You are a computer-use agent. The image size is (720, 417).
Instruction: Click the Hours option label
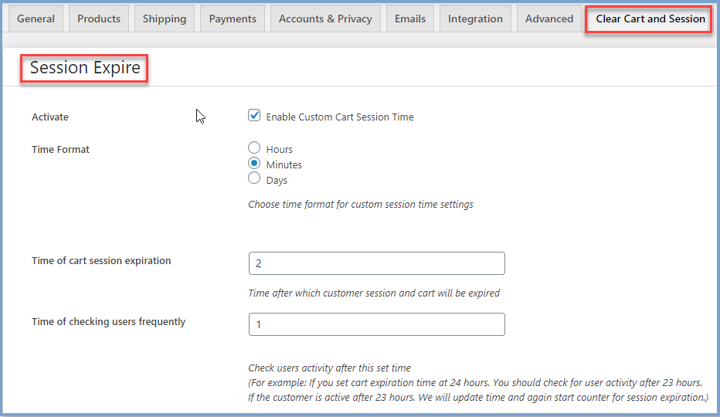click(x=279, y=149)
